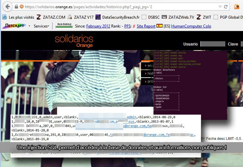The width and height of the screenshot is (243, 167).
Task: Click '2014-08-29,0' in first data row
Action: [164, 117]
